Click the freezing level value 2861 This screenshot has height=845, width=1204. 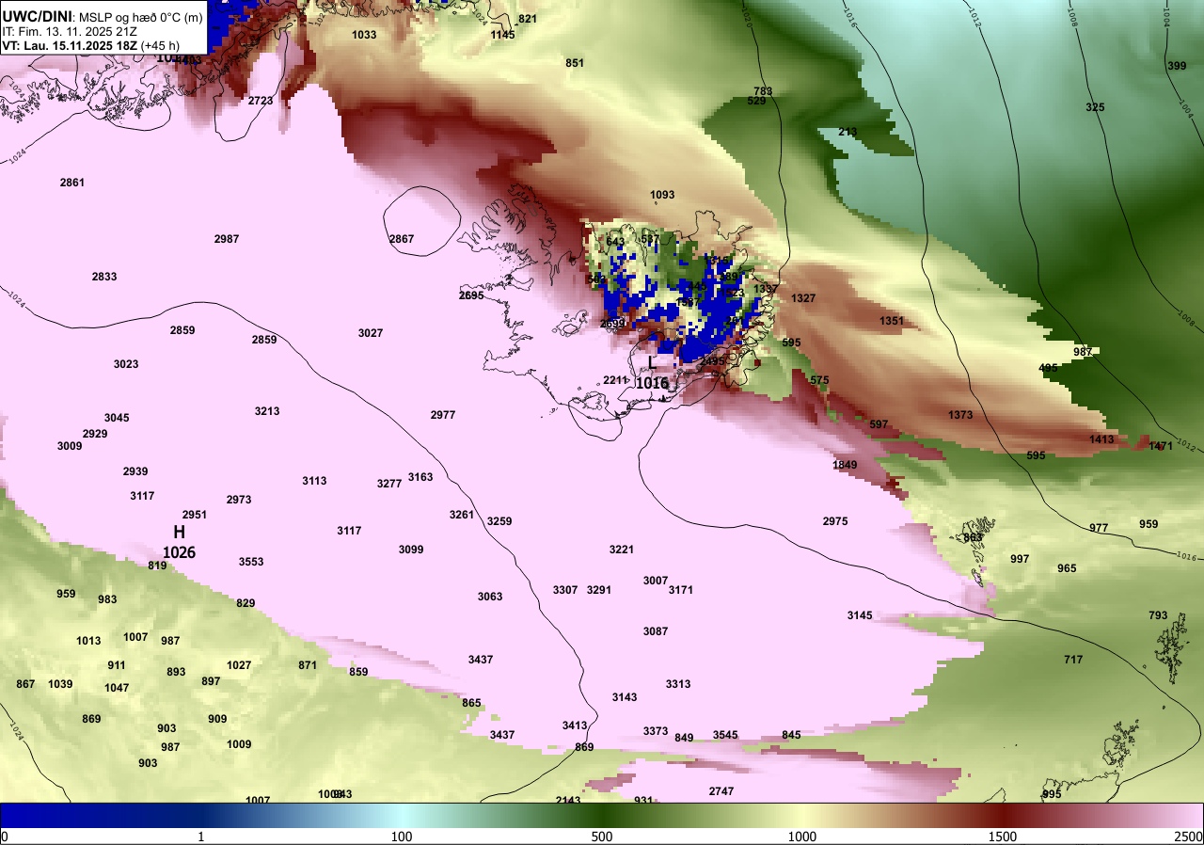[71, 182]
